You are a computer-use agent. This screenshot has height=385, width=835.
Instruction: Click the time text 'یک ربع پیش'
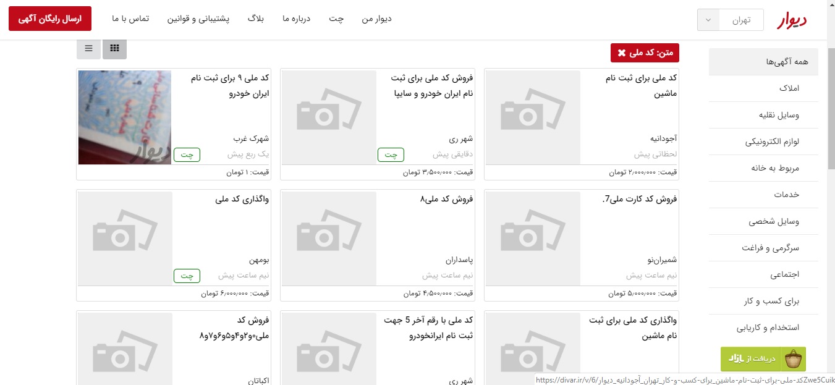(x=248, y=154)
